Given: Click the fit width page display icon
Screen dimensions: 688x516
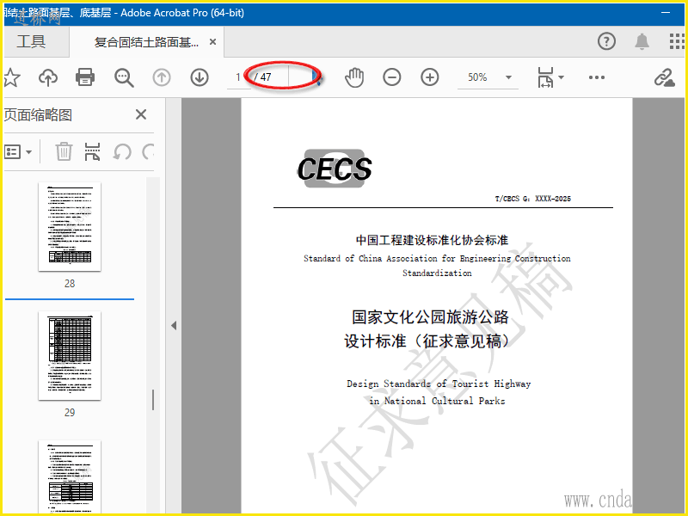Looking at the screenshot, I should 545,77.
